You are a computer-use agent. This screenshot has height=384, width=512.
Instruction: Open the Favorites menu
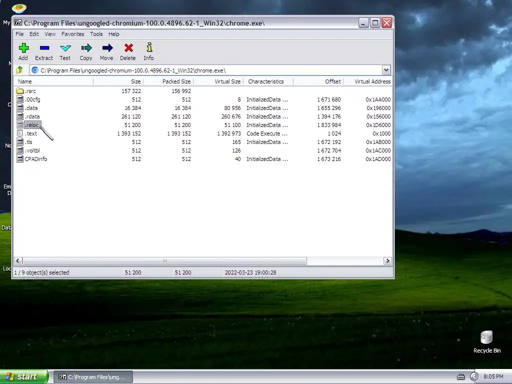coord(73,34)
